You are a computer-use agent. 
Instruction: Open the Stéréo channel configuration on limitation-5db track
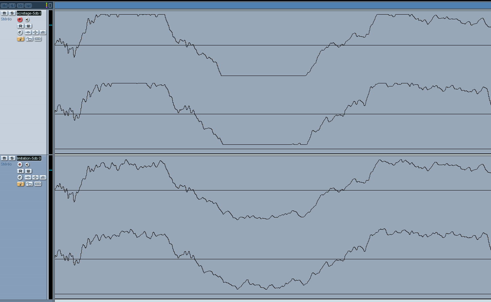[x=6, y=164]
